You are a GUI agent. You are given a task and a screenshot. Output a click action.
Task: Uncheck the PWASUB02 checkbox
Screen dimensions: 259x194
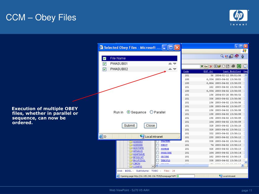[104, 69]
